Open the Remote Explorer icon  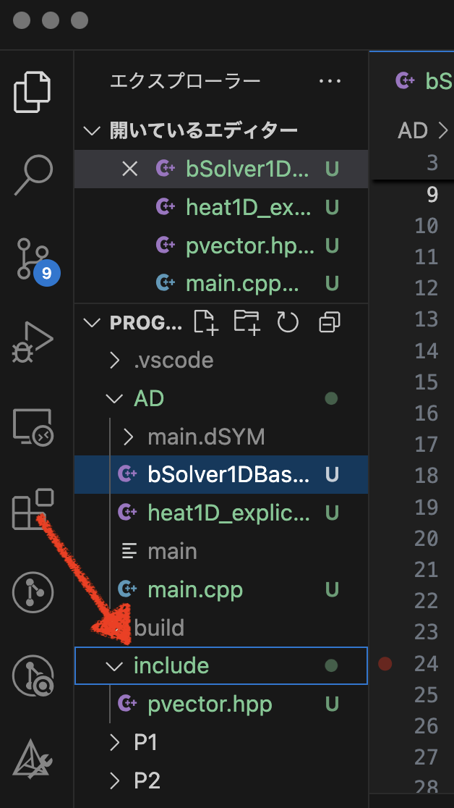pyautogui.click(x=34, y=427)
